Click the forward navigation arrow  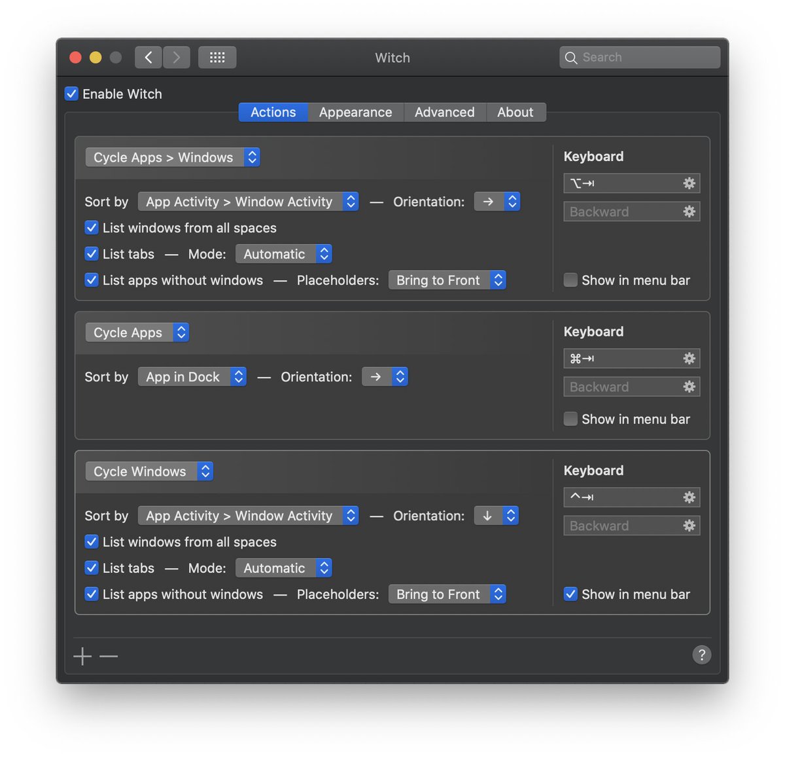pyautogui.click(x=177, y=58)
